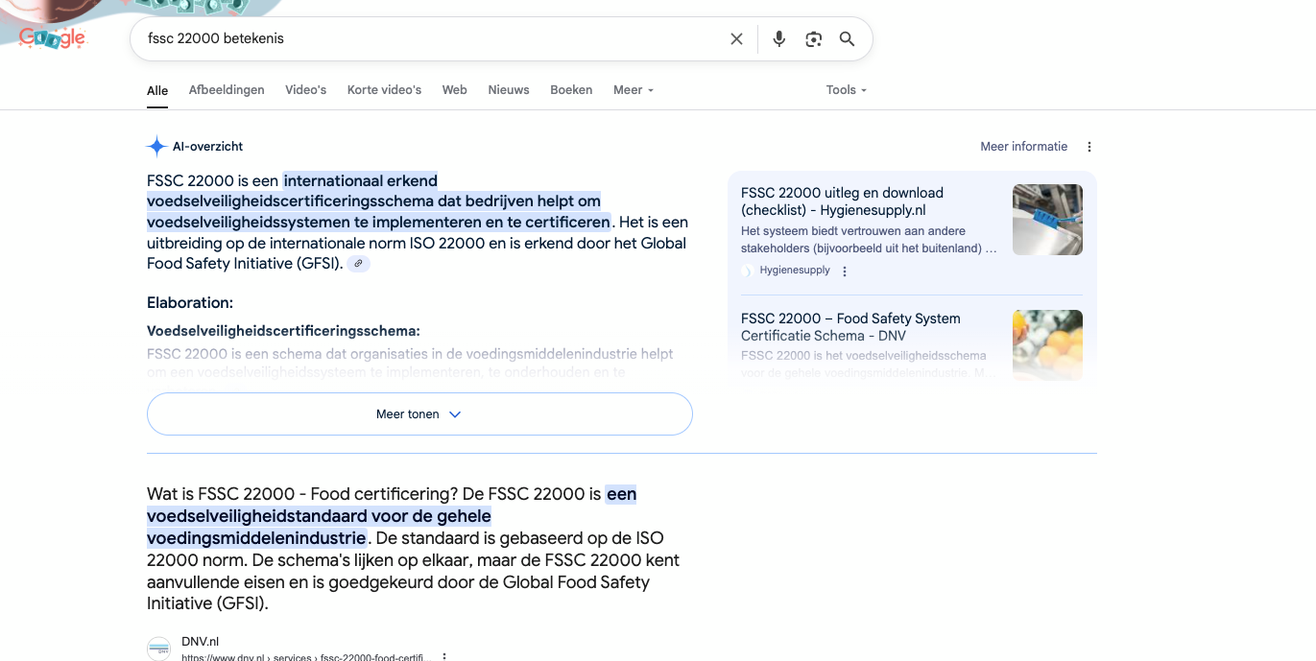The height and width of the screenshot is (661, 1316).
Task: Click the DNV.nl site name
Action: pos(201,642)
